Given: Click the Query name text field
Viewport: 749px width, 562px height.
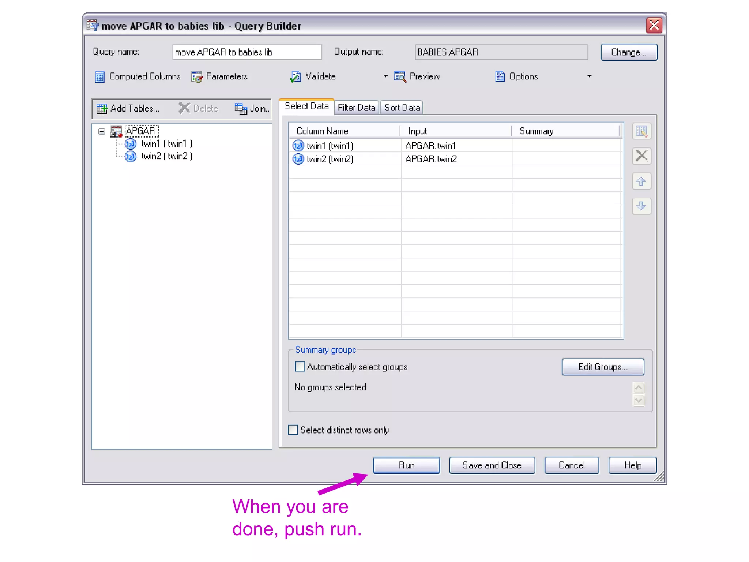Looking at the screenshot, I should click(247, 52).
